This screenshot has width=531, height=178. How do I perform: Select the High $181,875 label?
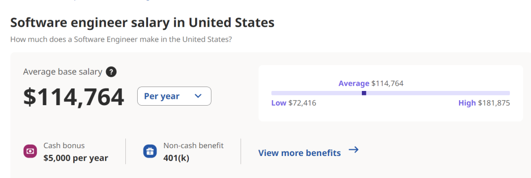click(x=484, y=103)
